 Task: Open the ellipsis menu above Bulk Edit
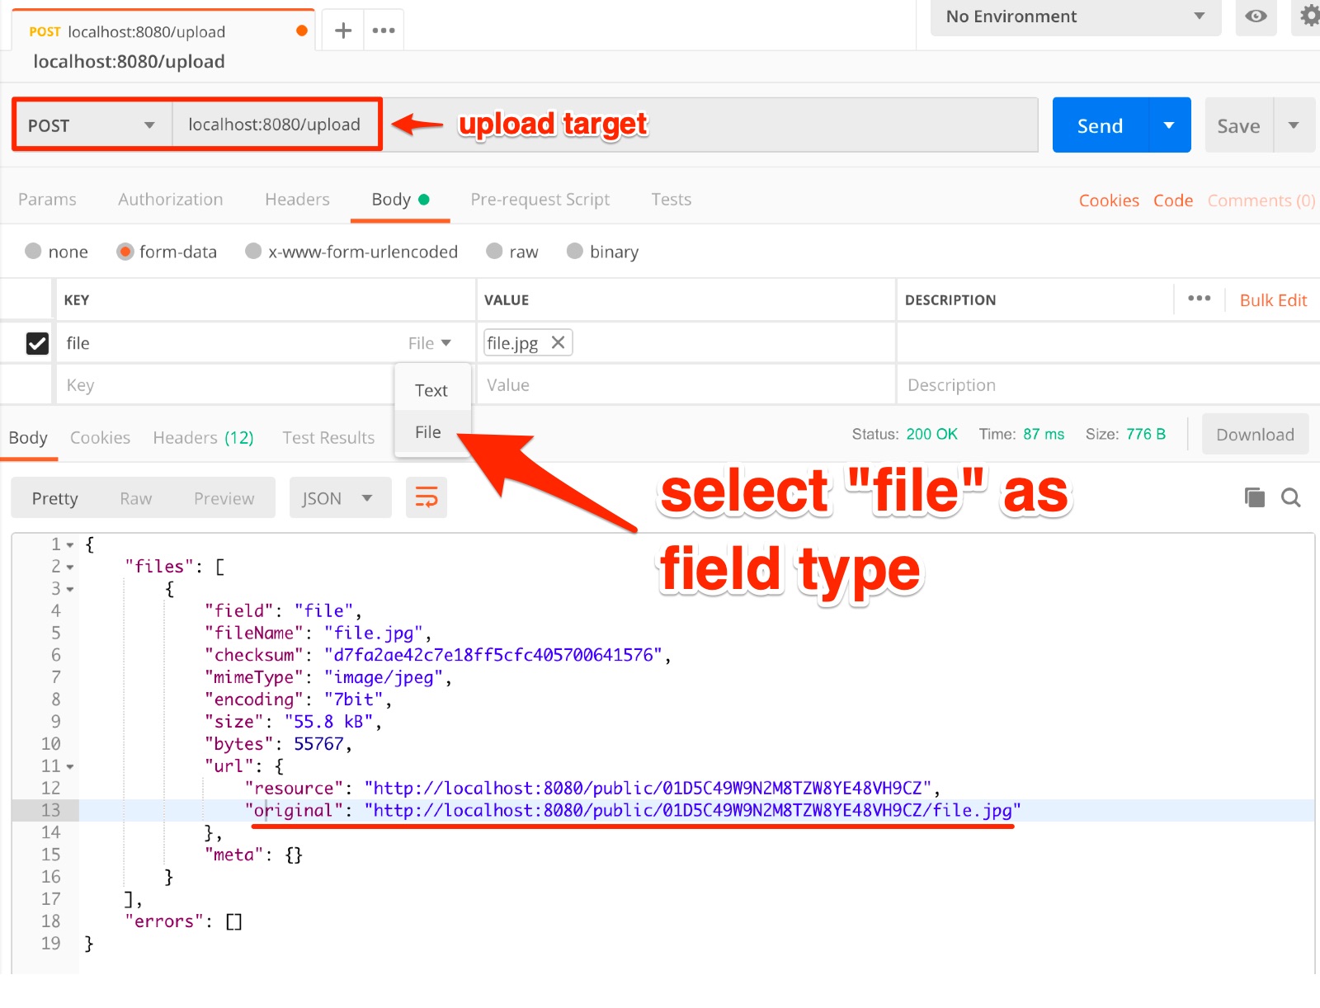[1200, 299]
